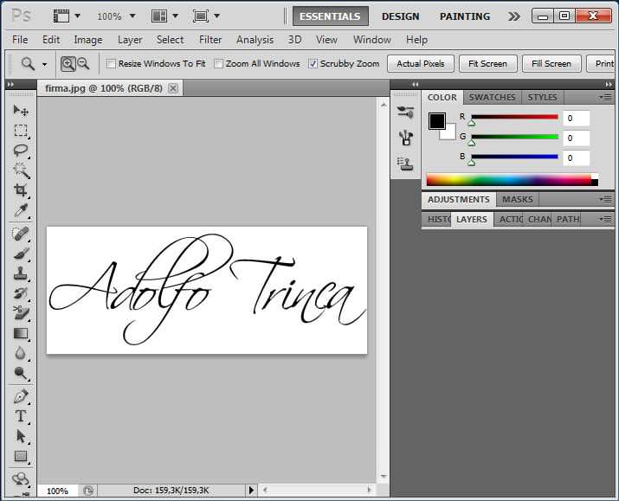Click the R value input field

tap(576, 118)
